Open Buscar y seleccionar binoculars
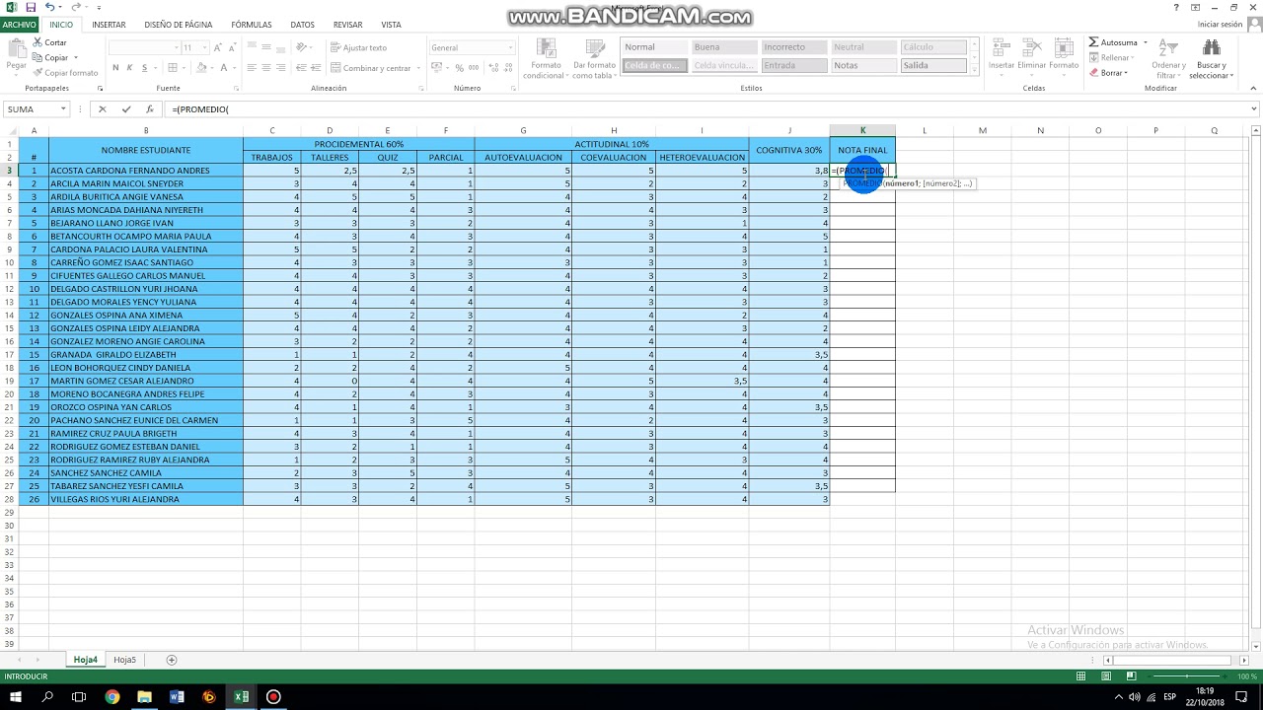 (1211, 59)
